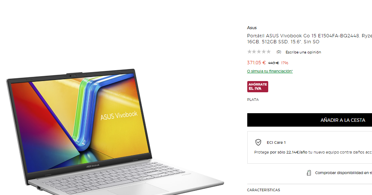Open the (0) reviews count

pyautogui.click(x=279, y=52)
